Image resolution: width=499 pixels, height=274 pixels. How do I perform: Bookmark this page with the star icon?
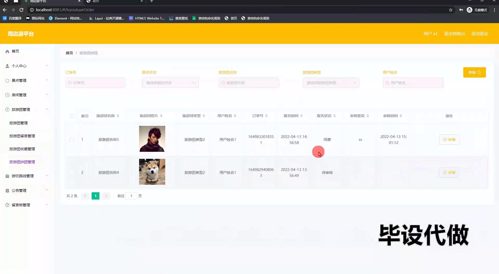point(451,10)
